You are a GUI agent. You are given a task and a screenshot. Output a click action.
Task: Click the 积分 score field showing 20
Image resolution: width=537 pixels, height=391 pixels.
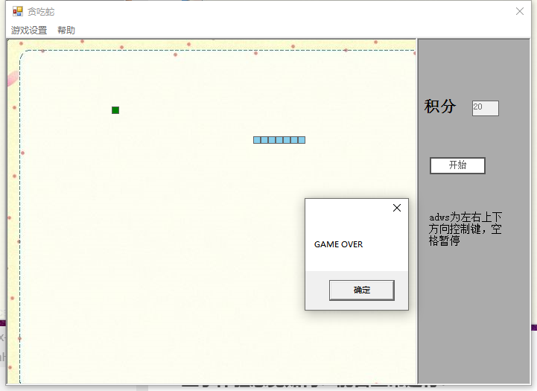486,108
